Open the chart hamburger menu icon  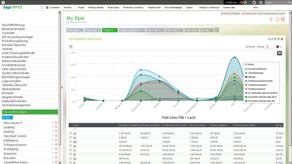point(279,53)
